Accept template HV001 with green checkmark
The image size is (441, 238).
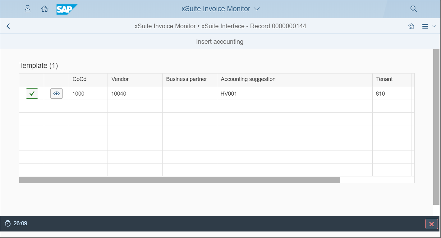point(32,93)
